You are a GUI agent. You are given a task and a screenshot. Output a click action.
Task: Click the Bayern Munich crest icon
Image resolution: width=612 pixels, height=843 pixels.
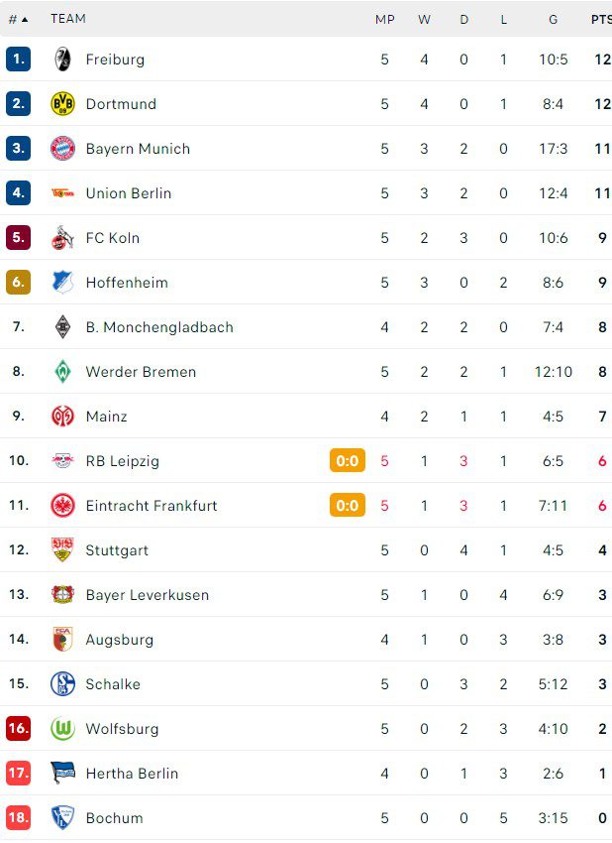62,149
